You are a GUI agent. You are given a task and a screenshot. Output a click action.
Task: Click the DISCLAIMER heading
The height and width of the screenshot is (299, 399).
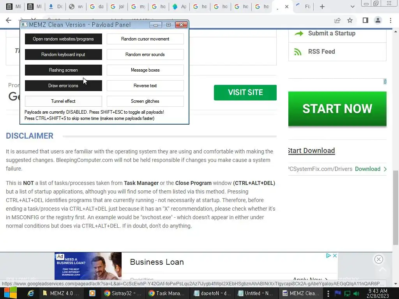30,136
